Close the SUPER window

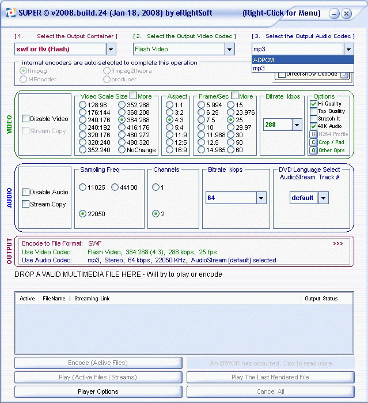pyautogui.click(x=346, y=14)
